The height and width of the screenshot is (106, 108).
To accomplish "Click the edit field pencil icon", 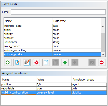I will [17, 62].
